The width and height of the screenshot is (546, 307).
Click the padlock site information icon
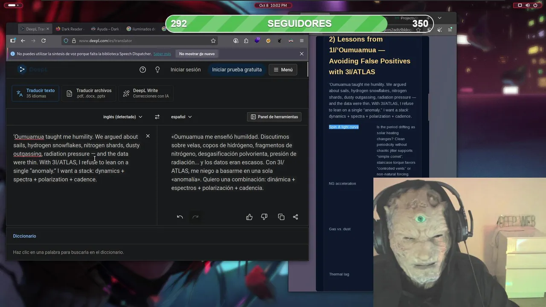point(74,41)
